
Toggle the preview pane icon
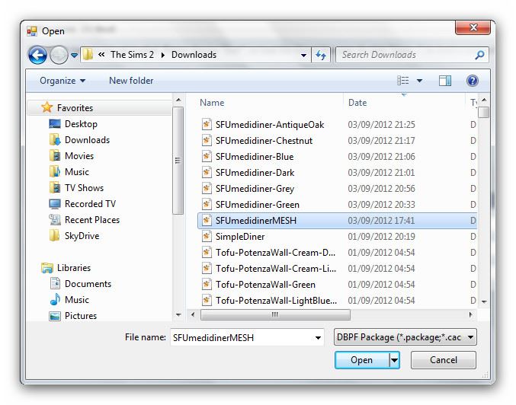(445, 81)
